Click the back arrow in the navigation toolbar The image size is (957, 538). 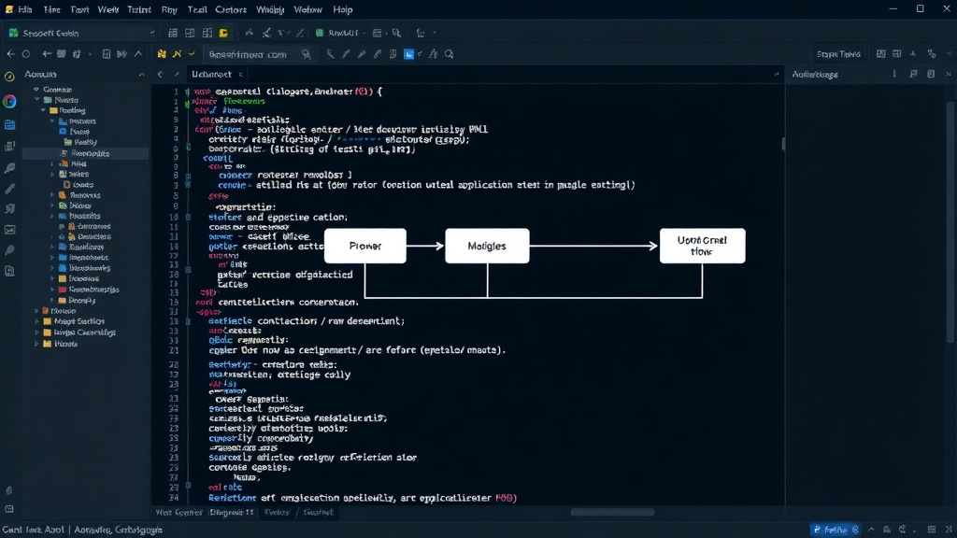(11, 54)
